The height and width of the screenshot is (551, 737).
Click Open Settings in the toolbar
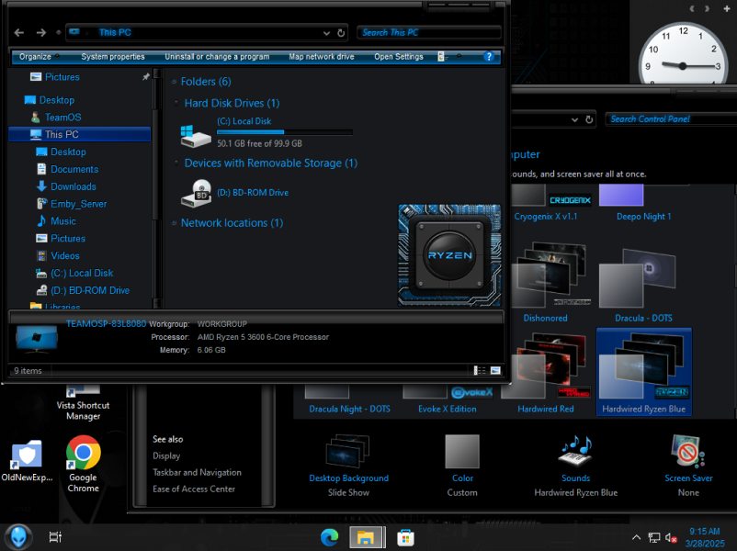[399, 57]
